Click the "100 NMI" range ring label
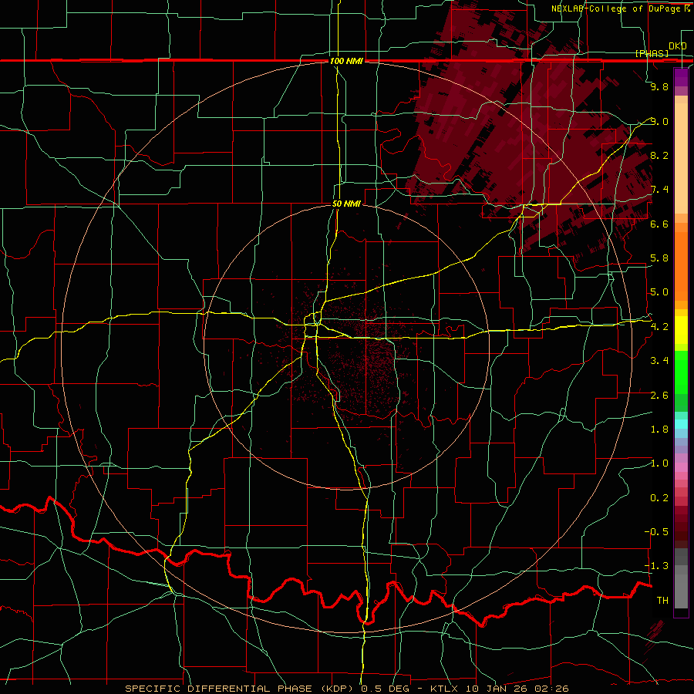694x694 pixels. pyautogui.click(x=346, y=61)
